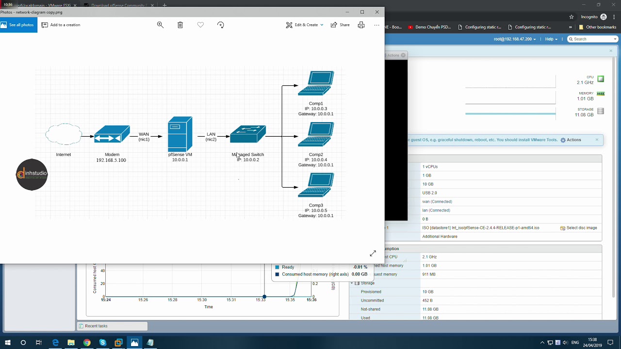This screenshot has height=349, width=621.
Task: Click See all photos in Photos app
Action: click(18, 25)
